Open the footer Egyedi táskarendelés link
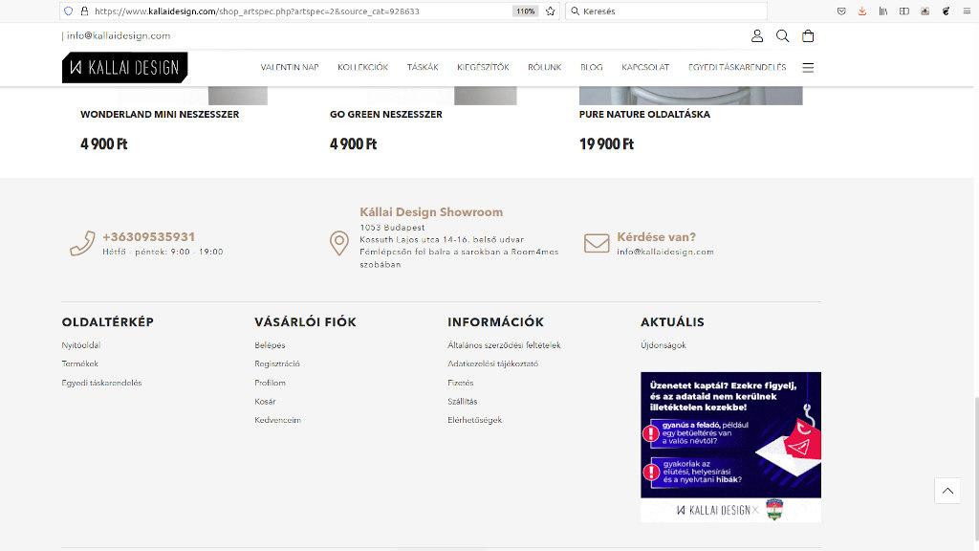 [101, 383]
